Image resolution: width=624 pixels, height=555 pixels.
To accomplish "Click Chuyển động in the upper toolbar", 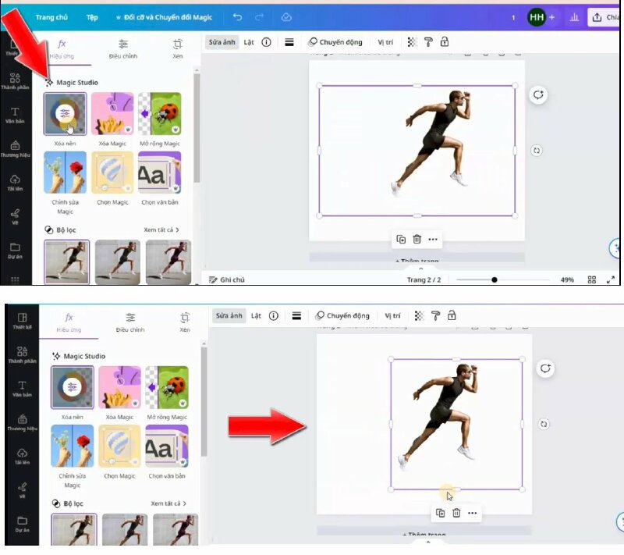I will coord(338,42).
